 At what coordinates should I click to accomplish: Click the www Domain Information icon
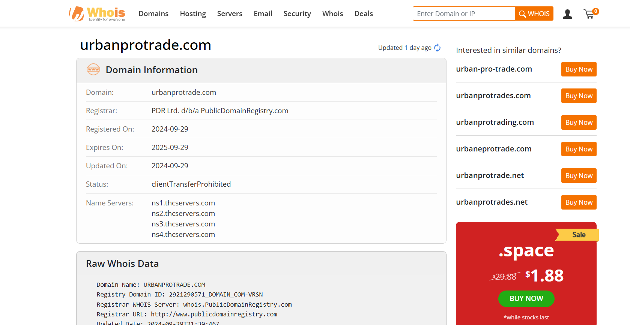(x=93, y=69)
